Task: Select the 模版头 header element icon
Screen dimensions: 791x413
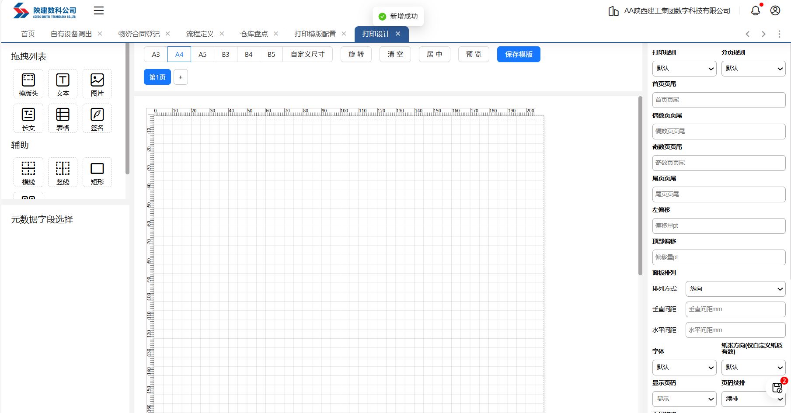Action: click(28, 84)
